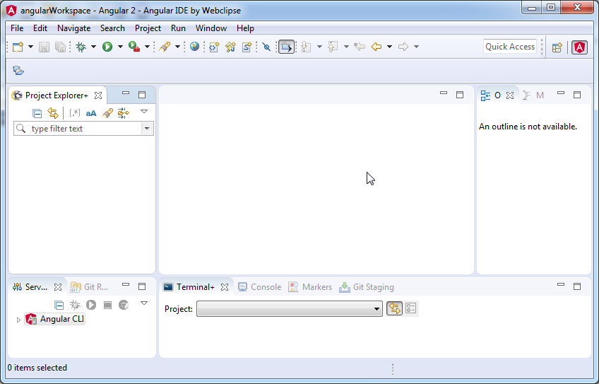Click the New JavaScript file wizard icon
This screenshot has width=599, height=384.
(x=230, y=47)
